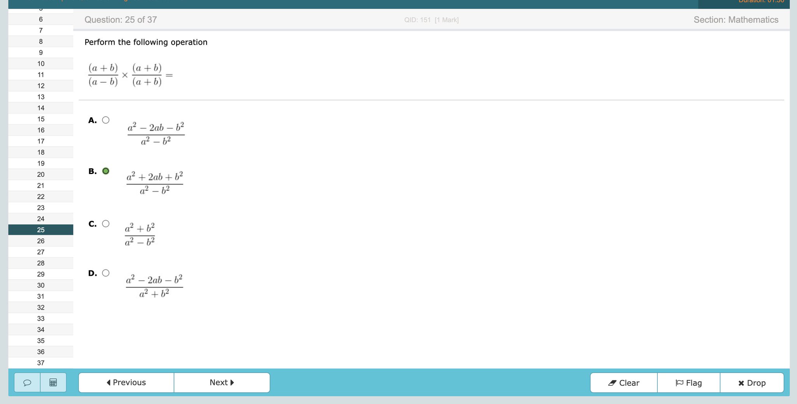The height and width of the screenshot is (404, 797).
Task: Click the option C fraction expression
Action: click(x=140, y=234)
